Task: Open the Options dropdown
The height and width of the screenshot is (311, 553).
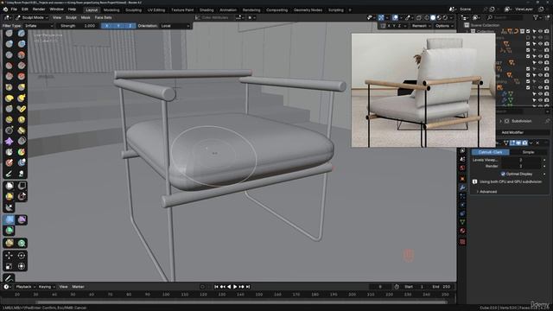Action: 443,26
